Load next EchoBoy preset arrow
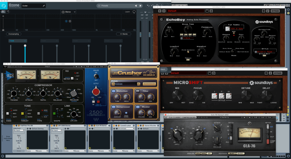 point(164,11)
